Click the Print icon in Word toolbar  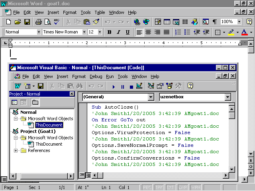click(x=38, y=22)
